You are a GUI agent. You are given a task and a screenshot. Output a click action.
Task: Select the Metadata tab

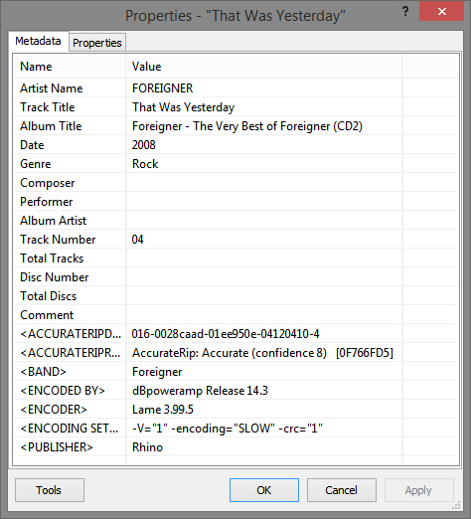coord(38,41)
